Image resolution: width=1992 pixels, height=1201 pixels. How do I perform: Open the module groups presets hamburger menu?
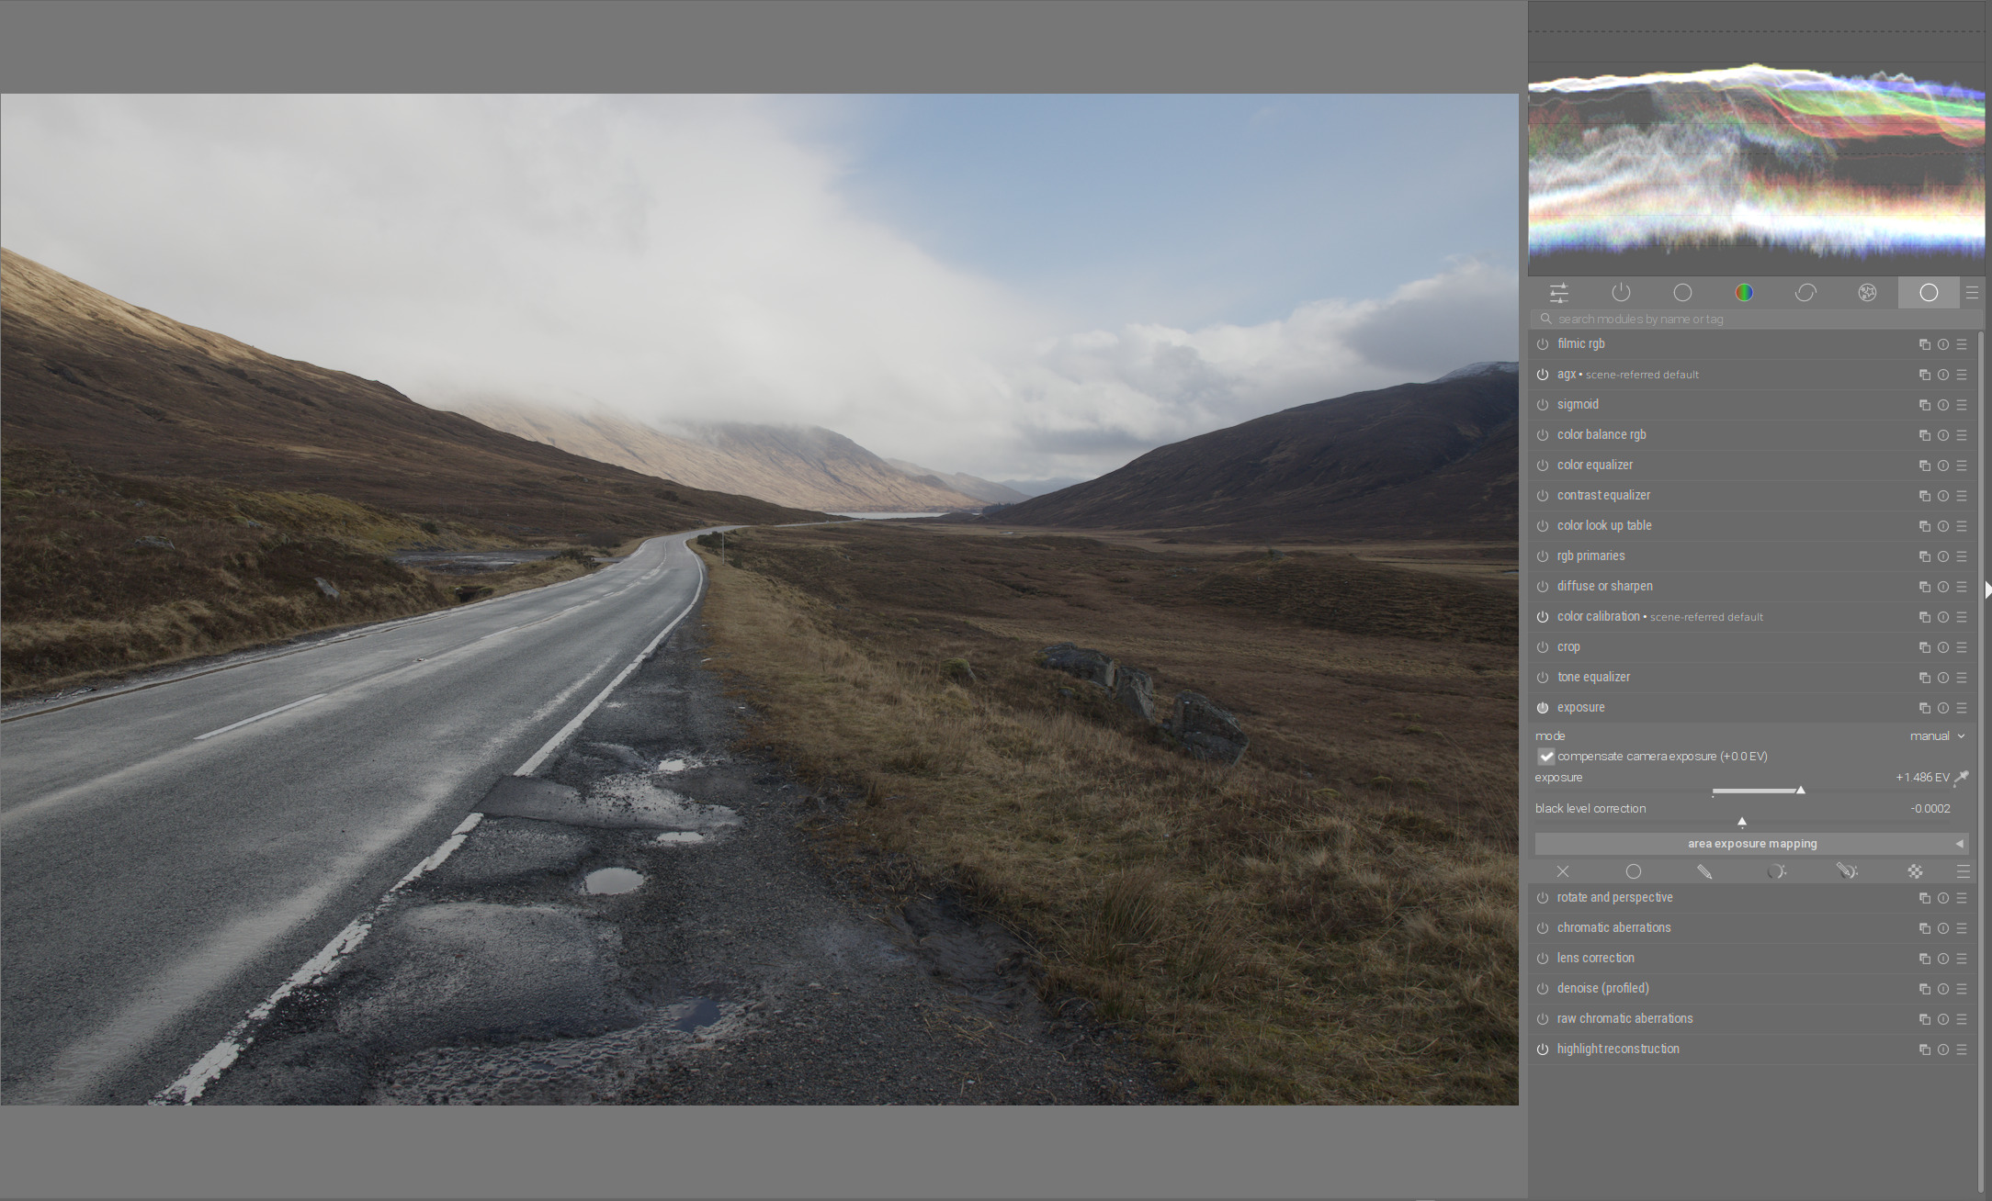click(1972, 293)
